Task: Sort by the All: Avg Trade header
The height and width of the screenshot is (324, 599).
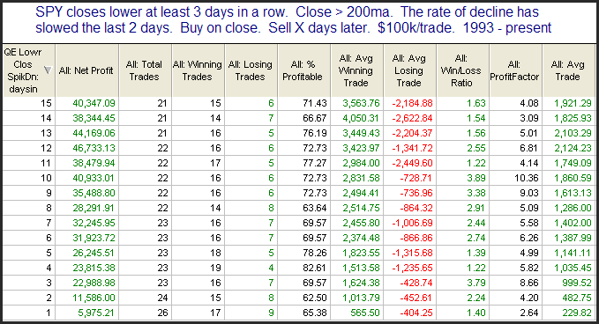Action: pos(567,70)
